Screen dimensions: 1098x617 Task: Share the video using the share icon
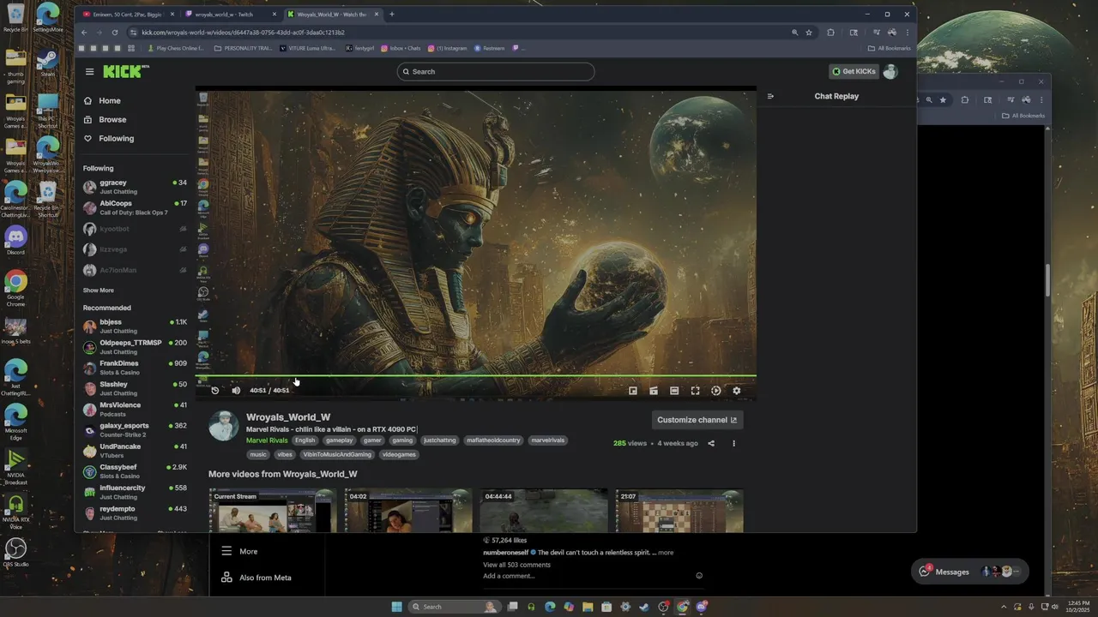point(711,443)
